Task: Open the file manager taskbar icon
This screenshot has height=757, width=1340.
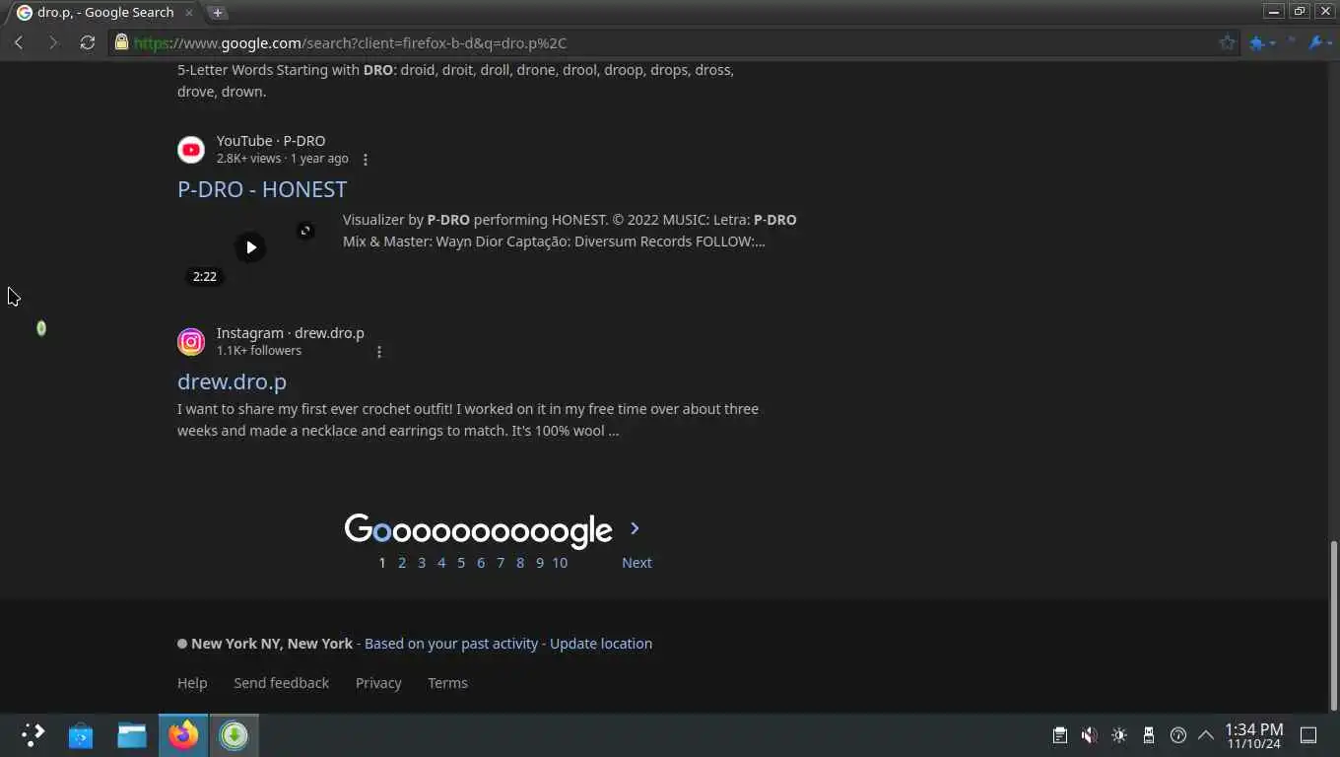Action: point(132,735)
